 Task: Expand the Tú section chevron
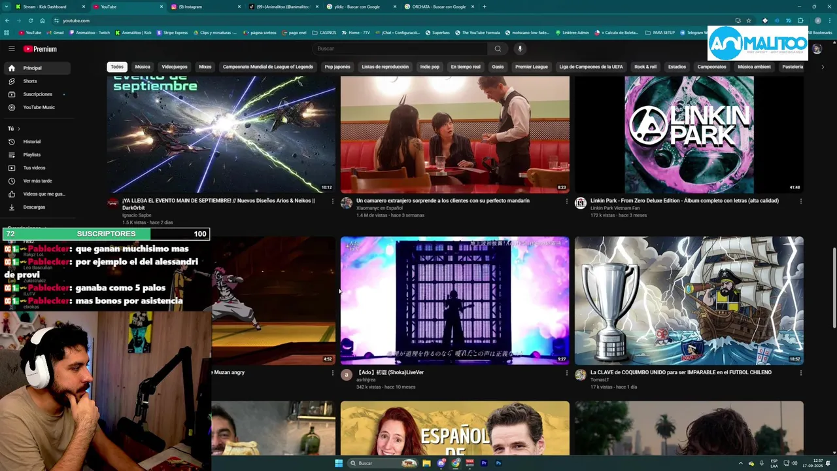click(x=19, y=129)
